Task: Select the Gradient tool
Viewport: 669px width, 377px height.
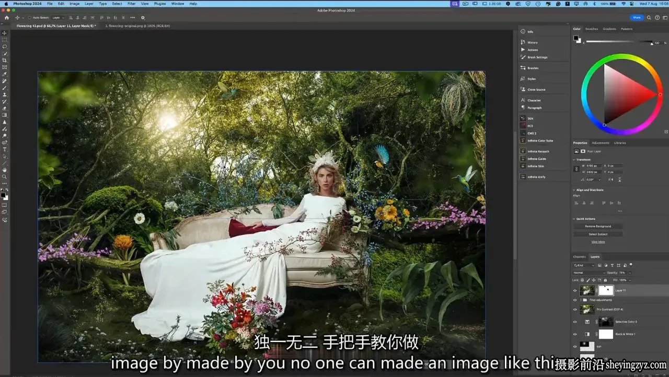Action: (x=5, y=115)
